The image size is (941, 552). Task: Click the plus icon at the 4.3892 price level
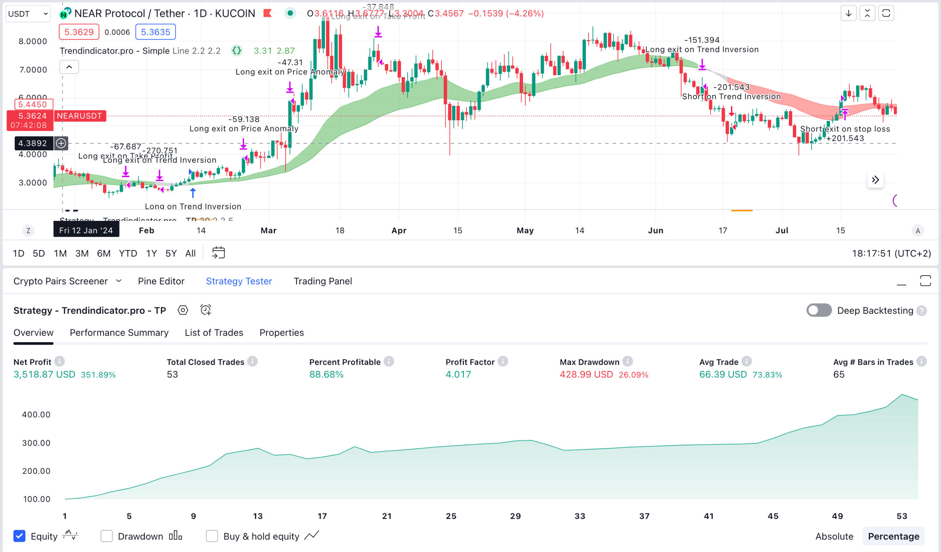(x=61, y=143)
